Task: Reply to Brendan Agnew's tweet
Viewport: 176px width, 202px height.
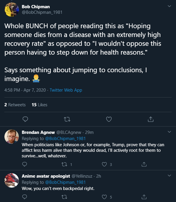Action: 24,164
